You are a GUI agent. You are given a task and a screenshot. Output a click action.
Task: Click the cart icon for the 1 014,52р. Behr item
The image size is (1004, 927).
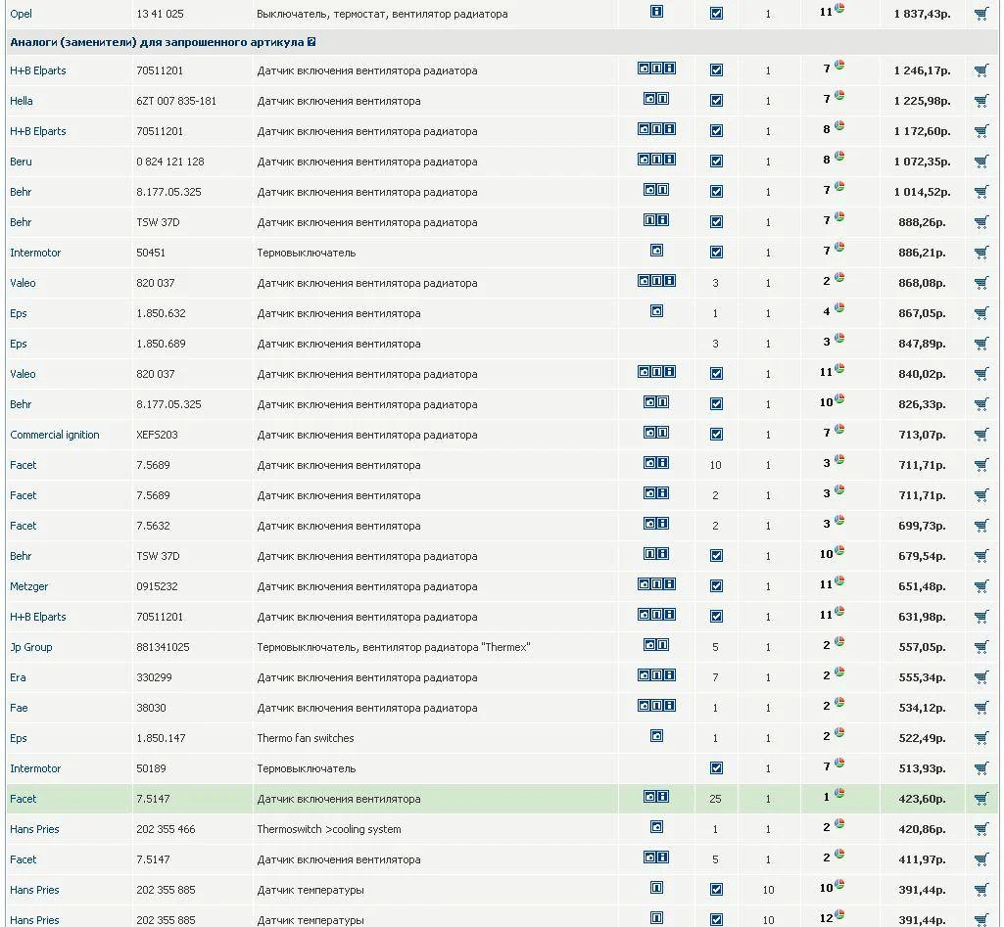pyautogui.click(x=980, y=191)
